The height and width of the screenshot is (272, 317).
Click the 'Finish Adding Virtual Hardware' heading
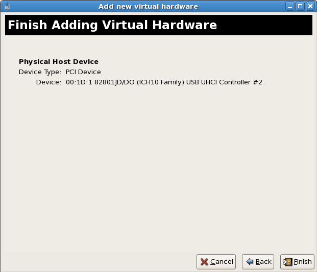coord(112,25)
